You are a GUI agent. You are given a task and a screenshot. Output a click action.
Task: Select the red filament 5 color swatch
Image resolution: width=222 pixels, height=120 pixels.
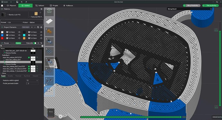[2, 38]
